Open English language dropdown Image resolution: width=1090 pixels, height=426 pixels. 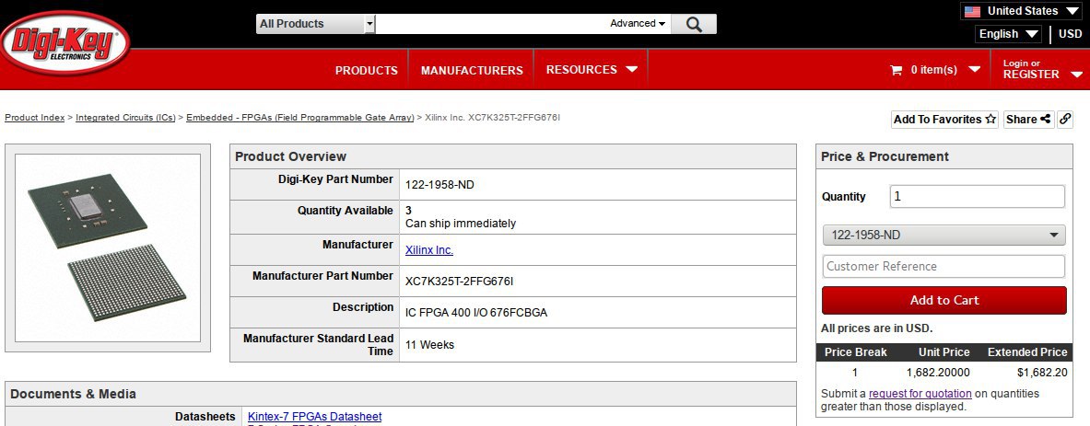pos(1009,34)
